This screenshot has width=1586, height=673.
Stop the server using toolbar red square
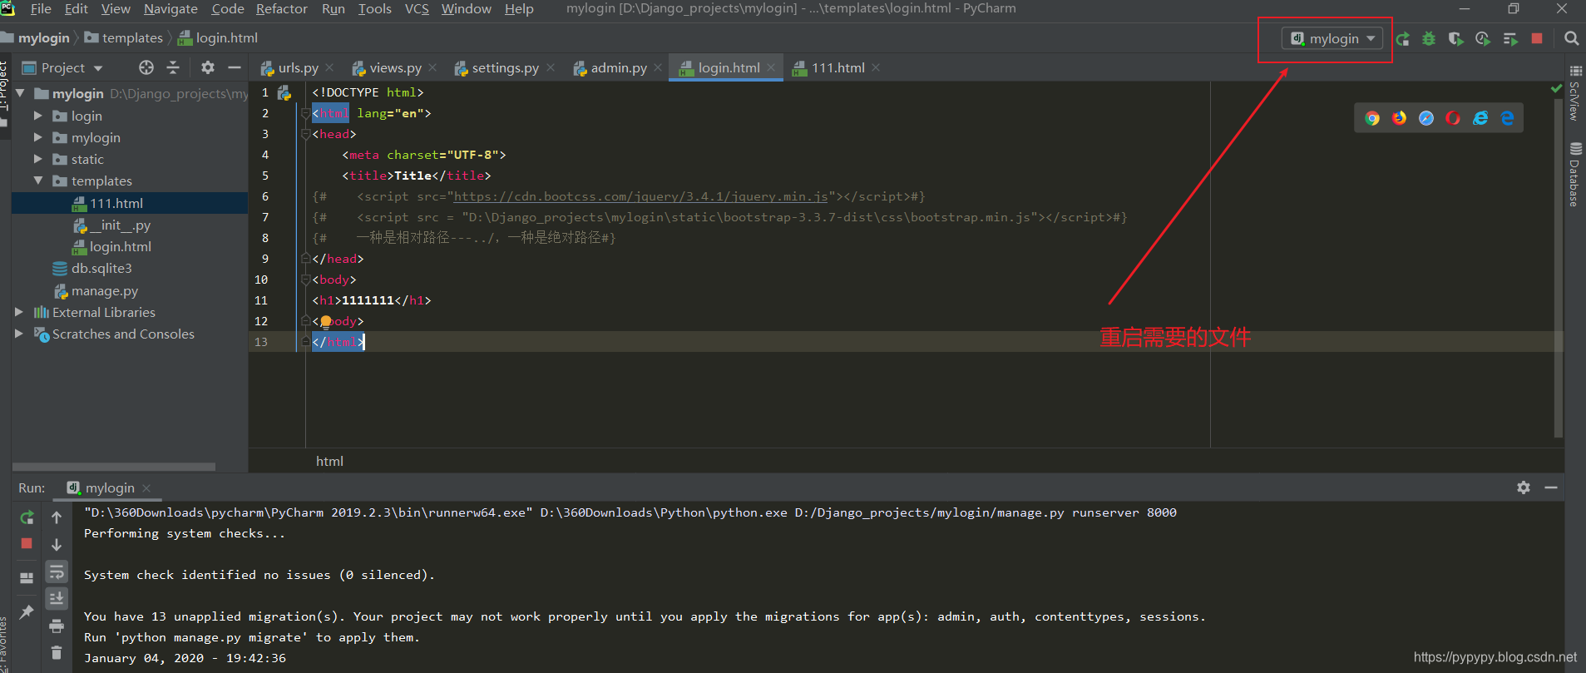1537,38
